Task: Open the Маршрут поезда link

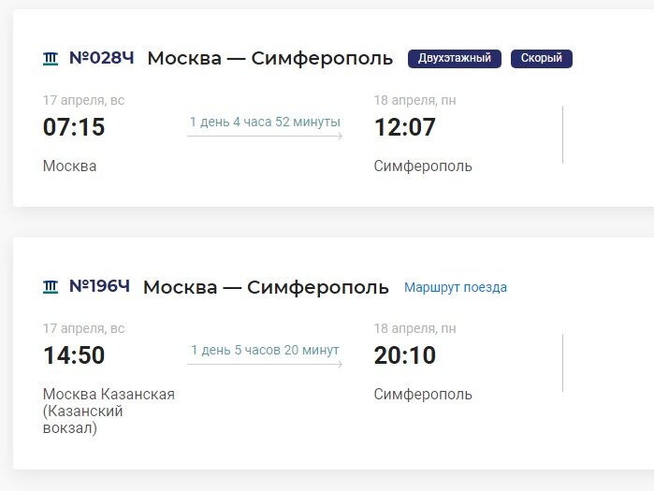Action: point(456,288)
